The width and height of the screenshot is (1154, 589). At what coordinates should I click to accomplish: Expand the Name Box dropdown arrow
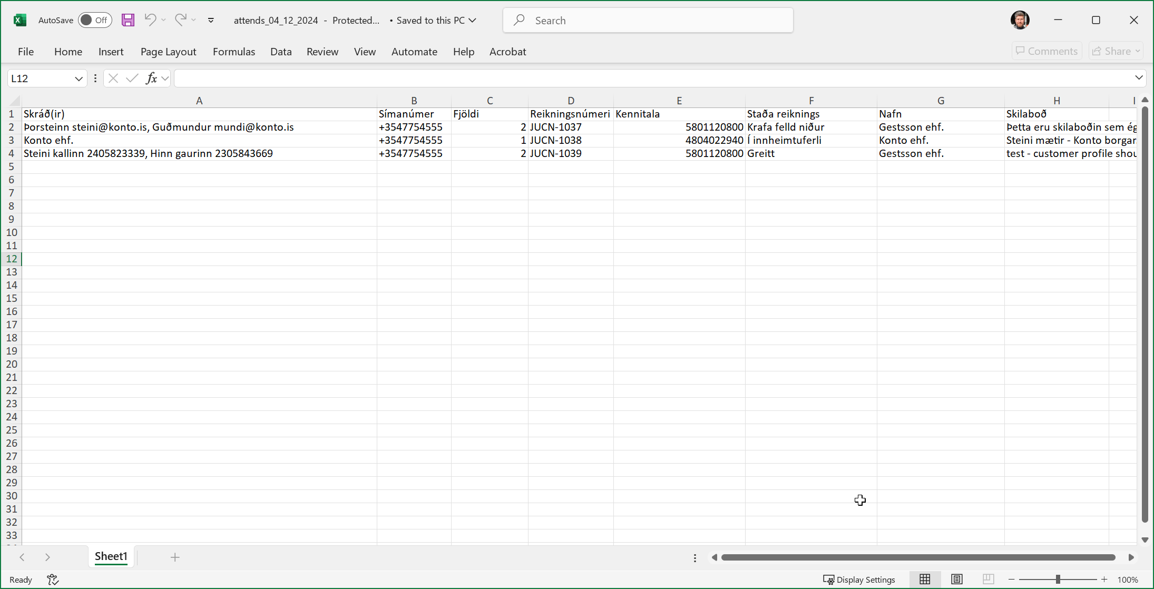pos(79,78)
